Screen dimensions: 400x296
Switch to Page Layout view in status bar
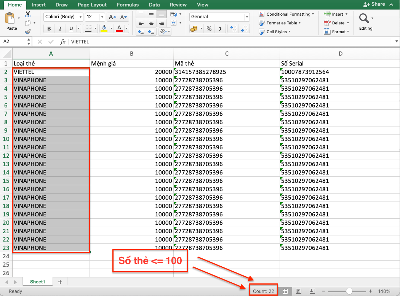pyautogui.click(x=299, y=291)
